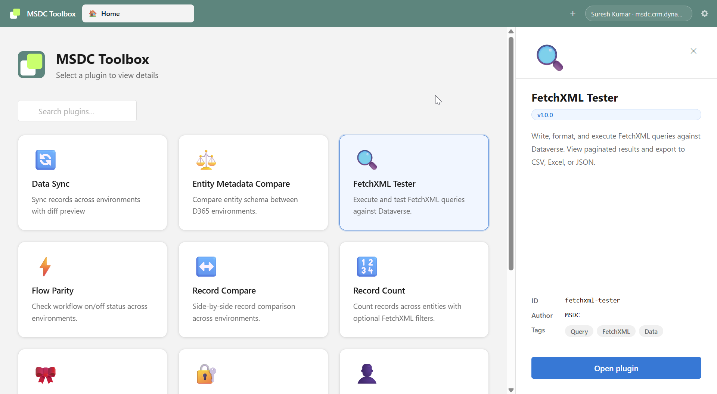Screen dimensions: 717x394
Task: Open settings via the gear icon
Action: pyautogui.click(x=705, y=13)
